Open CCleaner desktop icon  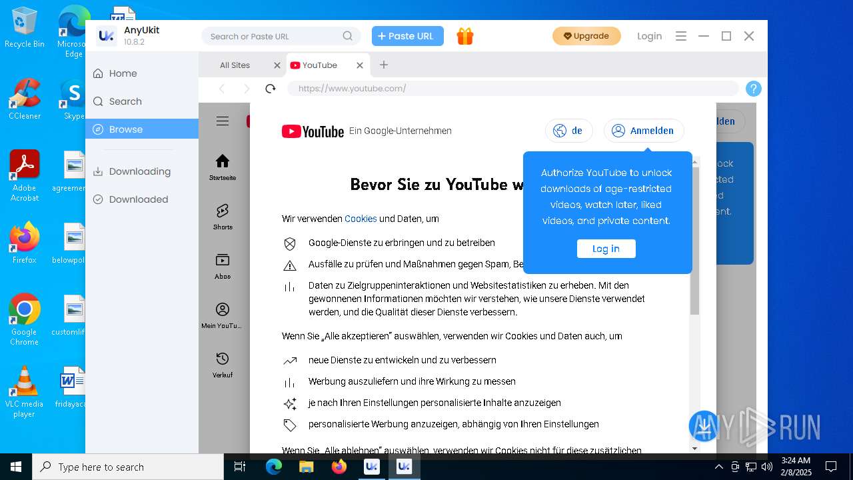[x=25, y=100]
